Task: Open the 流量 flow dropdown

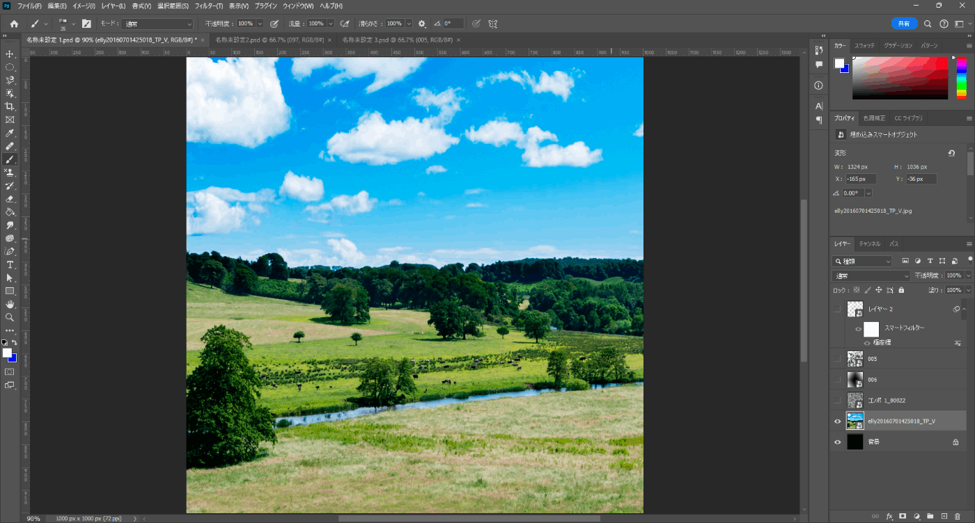Action: pyautogui.click(x=330, y=24)
